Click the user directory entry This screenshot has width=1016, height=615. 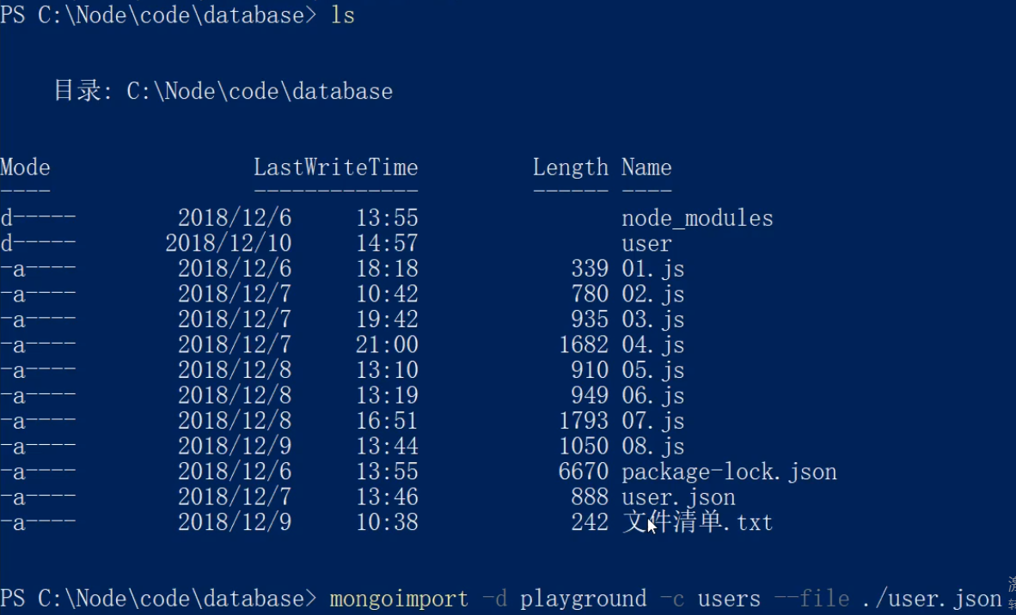[646, 244]
